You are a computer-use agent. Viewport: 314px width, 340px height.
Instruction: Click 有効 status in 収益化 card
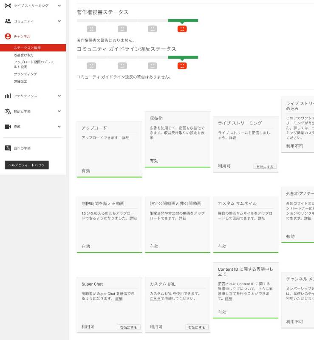pyautogui.click(x=154, y=161)
